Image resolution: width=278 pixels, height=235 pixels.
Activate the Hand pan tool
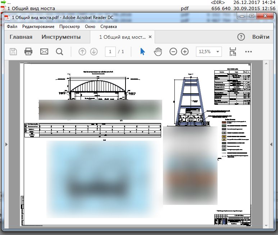(x=158, y=52)
